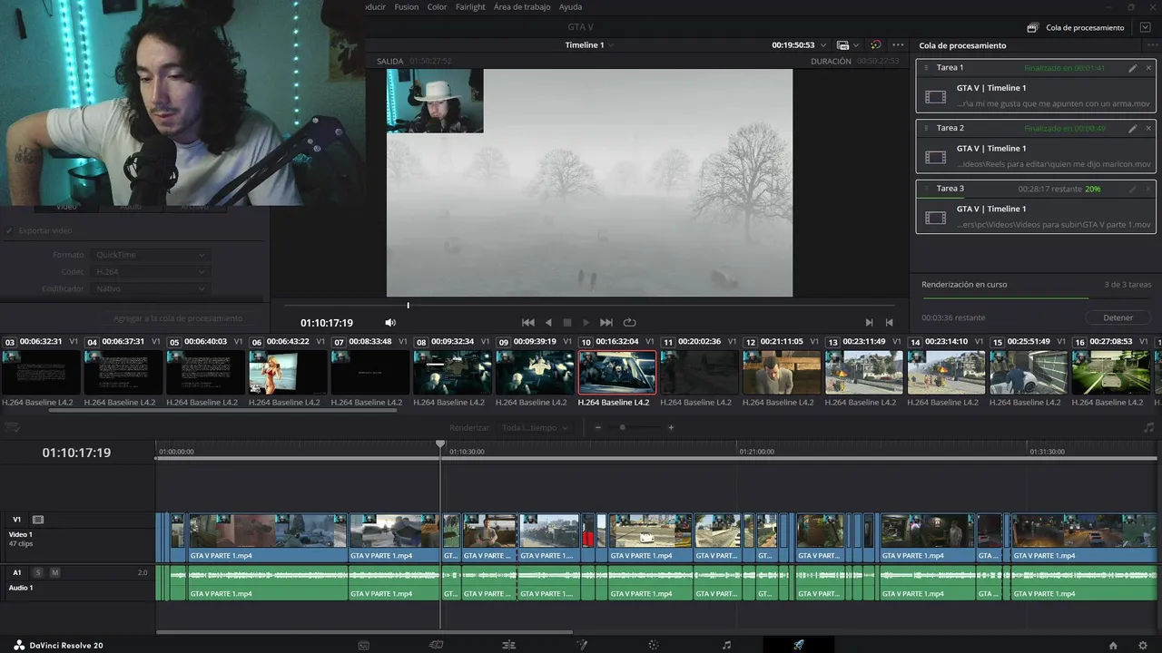Adjust the timeline zoom slider

[622, 427]
